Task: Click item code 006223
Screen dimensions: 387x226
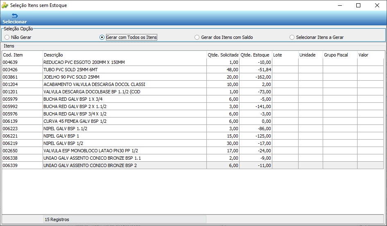Action: [10, 129]
